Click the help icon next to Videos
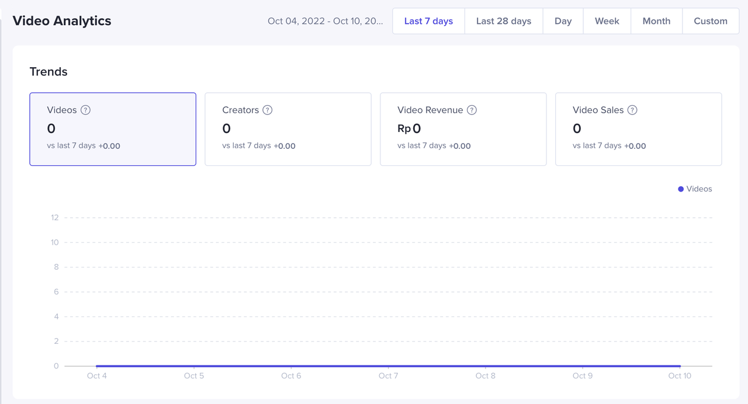Viewport: 748px width, 404px height. click(x=85, y=110)
